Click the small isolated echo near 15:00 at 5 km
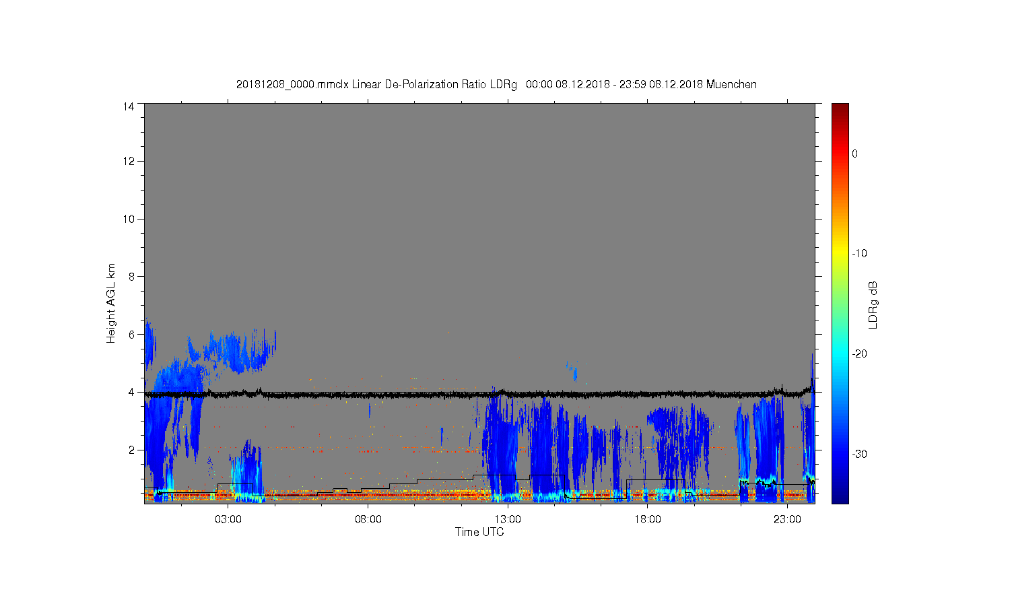Viewport: 1010px width, 606px height. 572,370
